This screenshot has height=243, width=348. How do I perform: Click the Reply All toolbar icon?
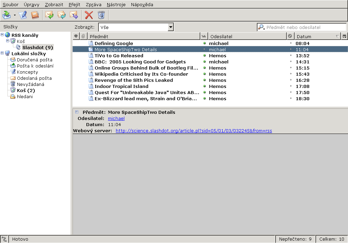[62, 15]
